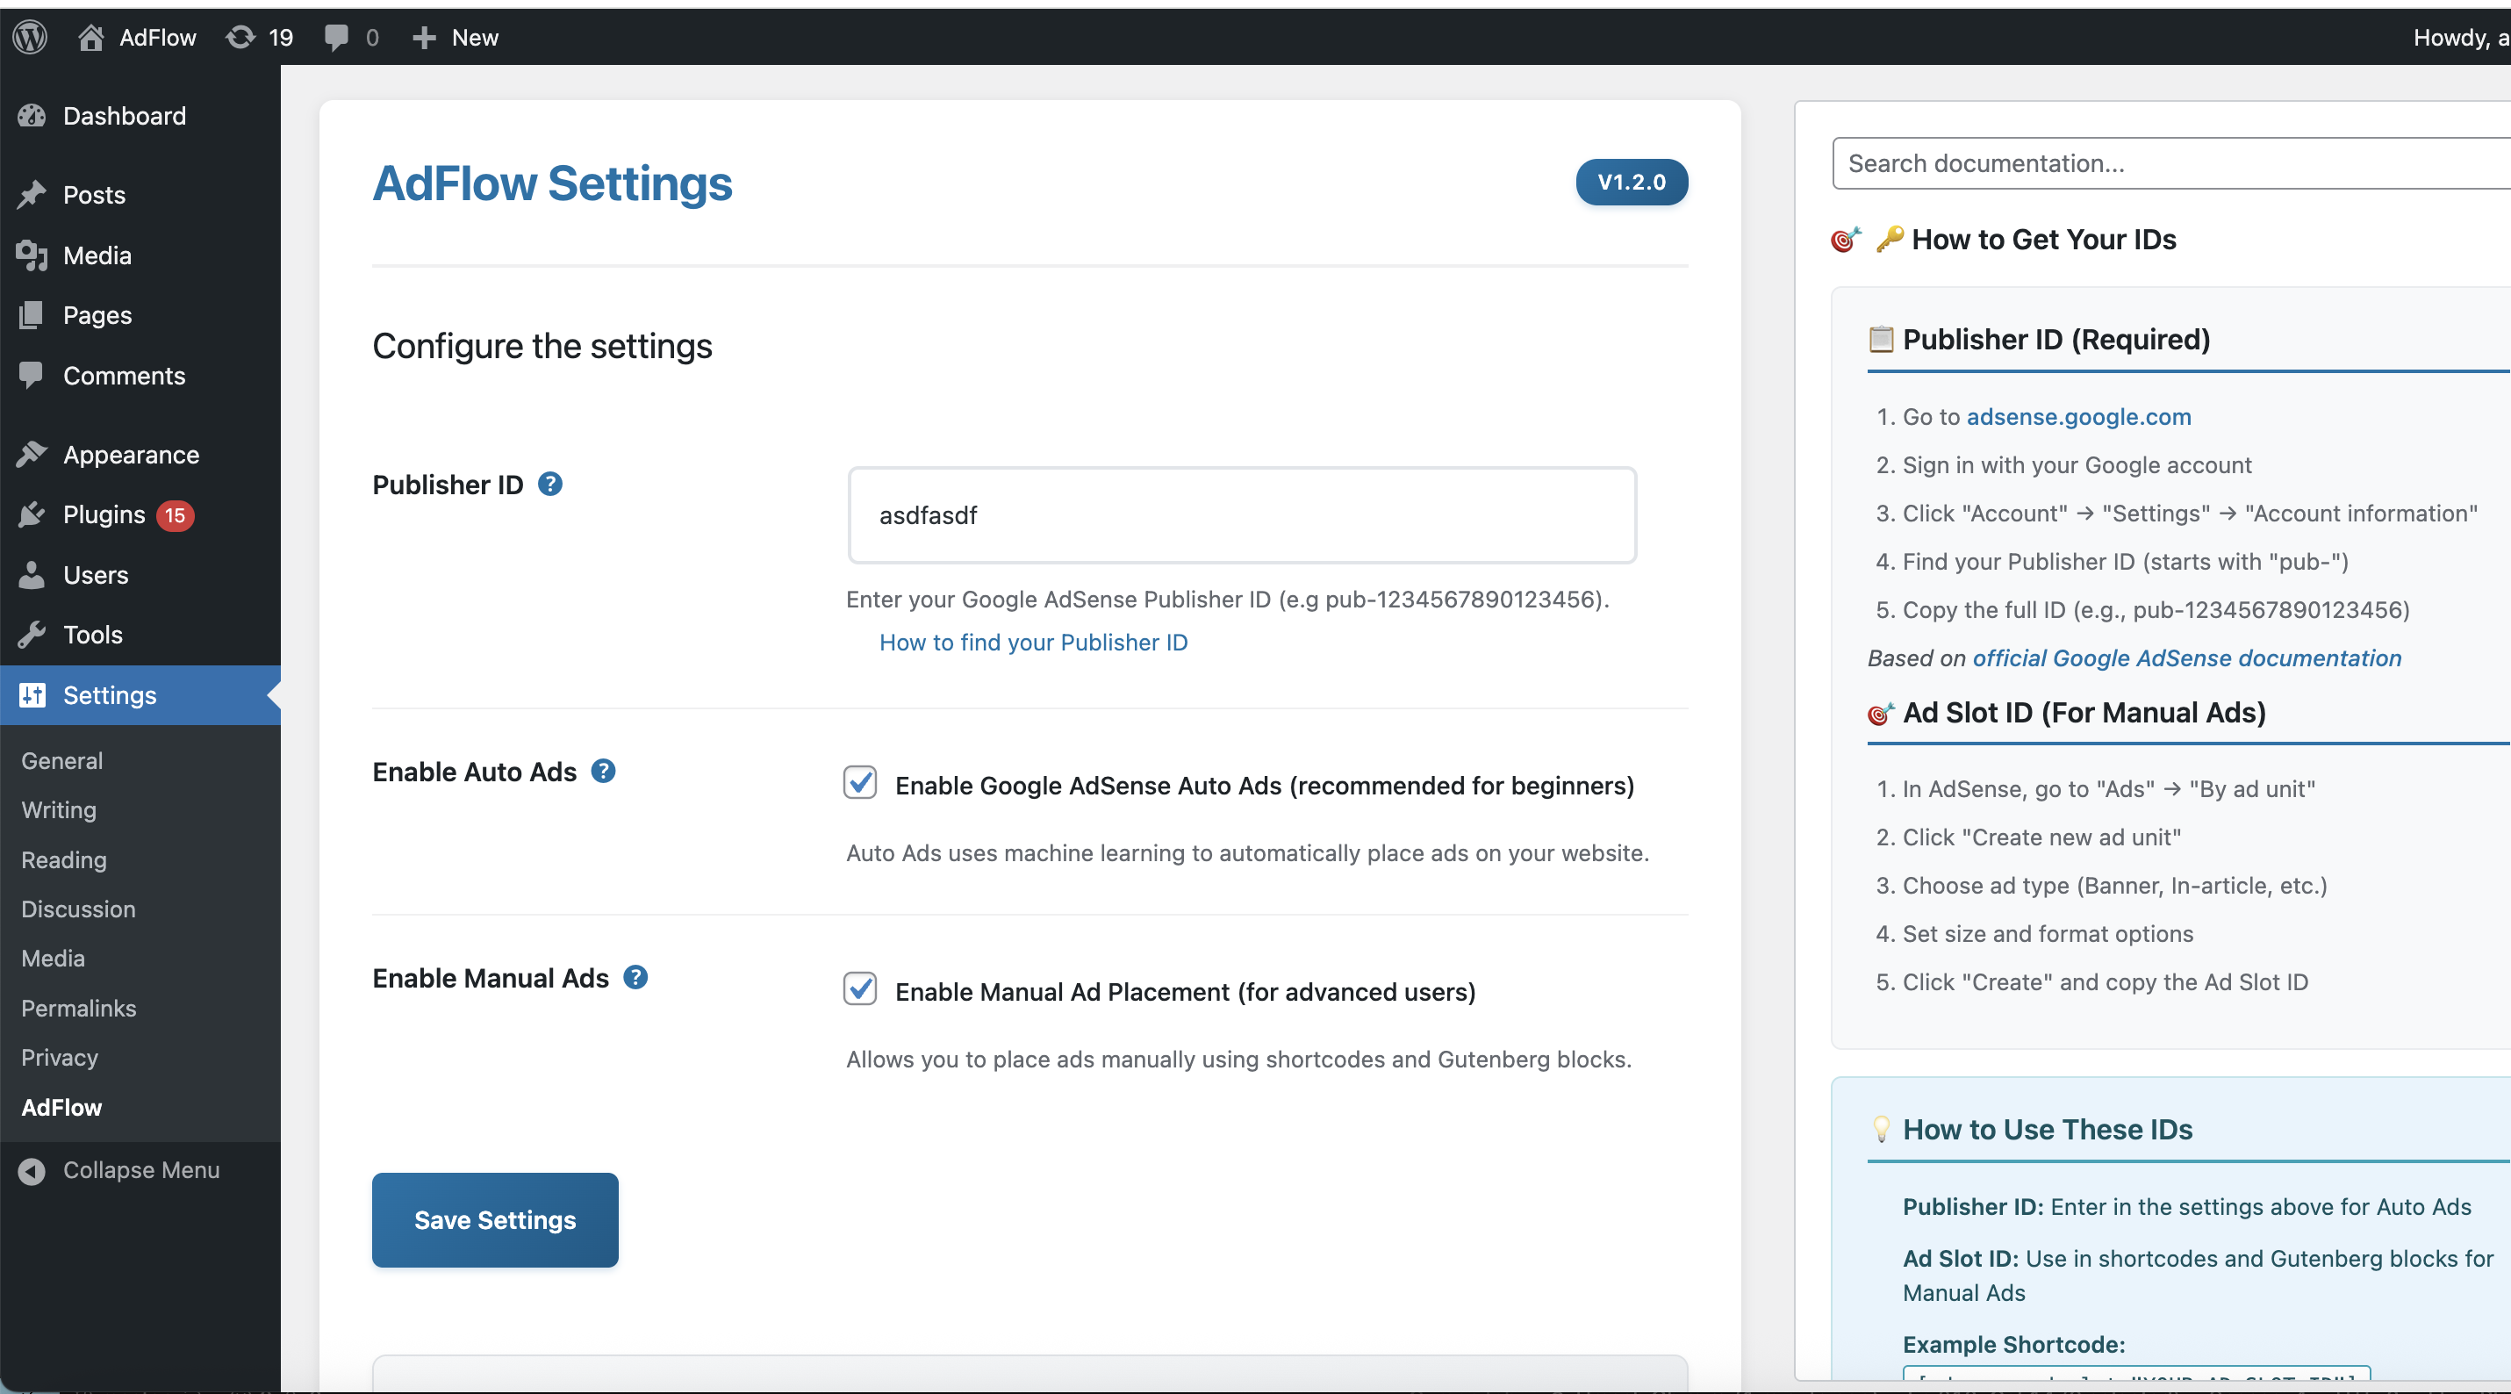Open Permalinks settings submenu
2511x1394 pixels.
tap(79, 1008)
